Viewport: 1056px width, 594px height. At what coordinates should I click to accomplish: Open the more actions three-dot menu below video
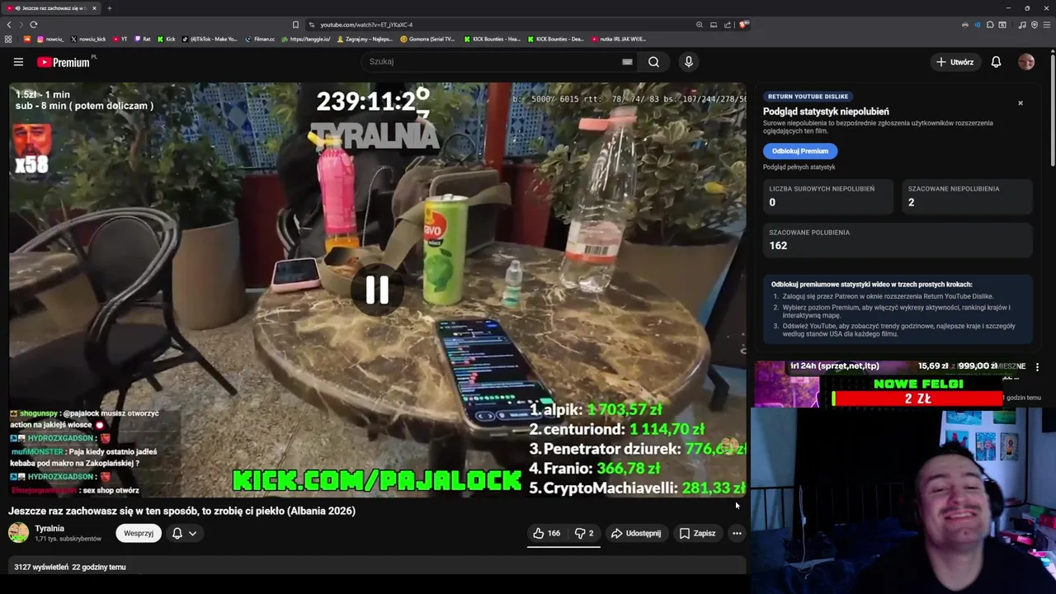point(737,533)
